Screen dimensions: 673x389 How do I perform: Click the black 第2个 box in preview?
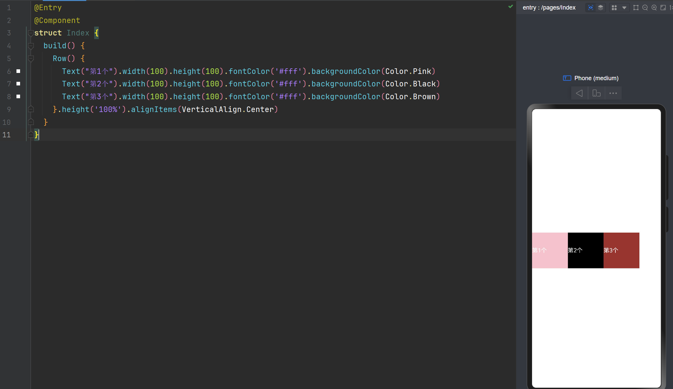[585, 250]
